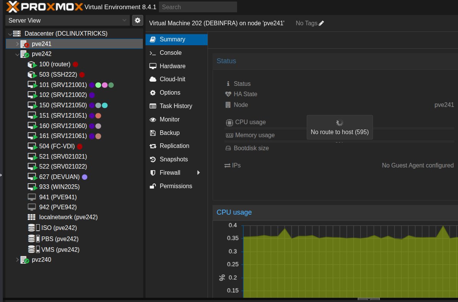Click the Snapshots history icon

point(153,159)
